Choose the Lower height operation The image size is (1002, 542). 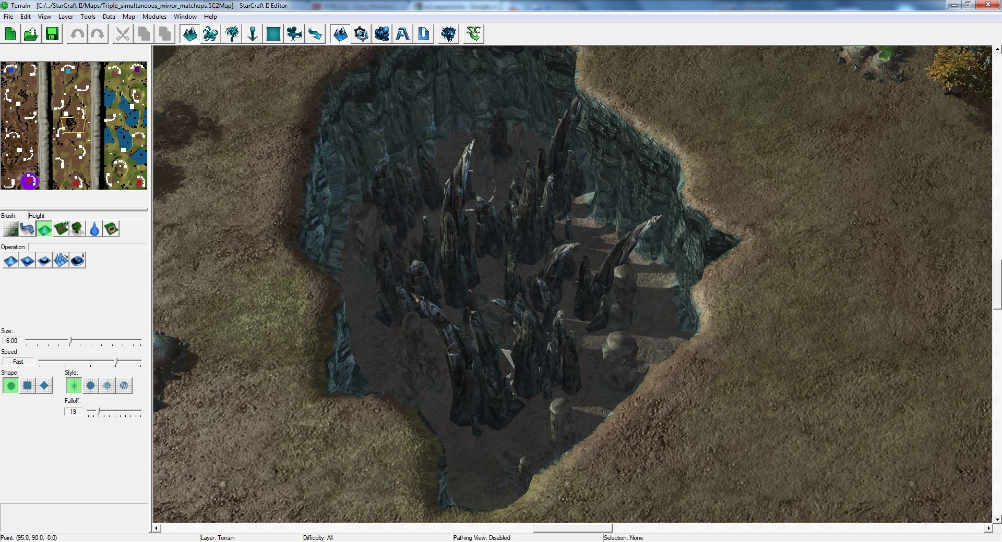(x=27, y=260)
